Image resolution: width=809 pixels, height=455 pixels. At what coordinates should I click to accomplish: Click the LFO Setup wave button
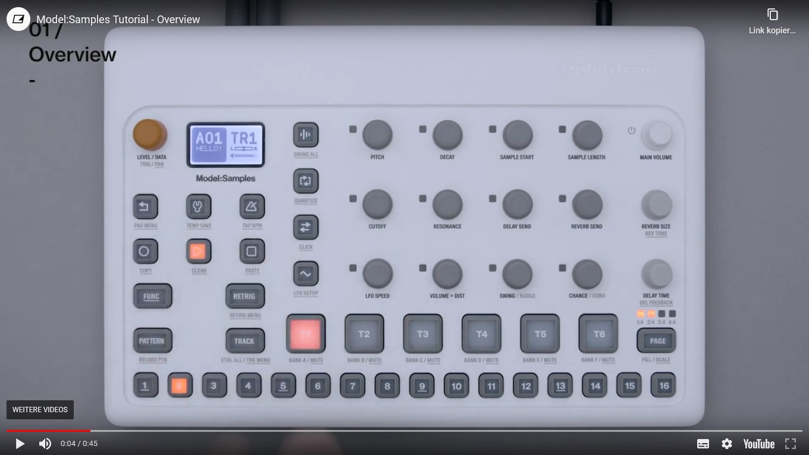click(306, 274)
